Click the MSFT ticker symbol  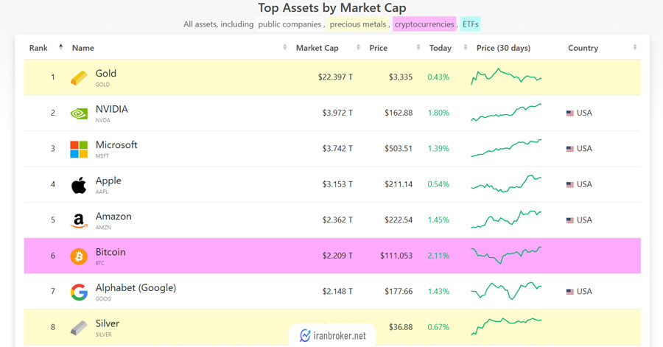pyautogui.click(x=102, y=156)
